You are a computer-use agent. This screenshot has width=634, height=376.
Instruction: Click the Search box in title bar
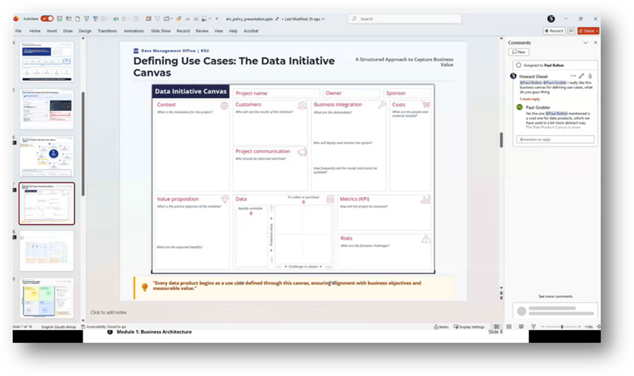click(404, 19)
